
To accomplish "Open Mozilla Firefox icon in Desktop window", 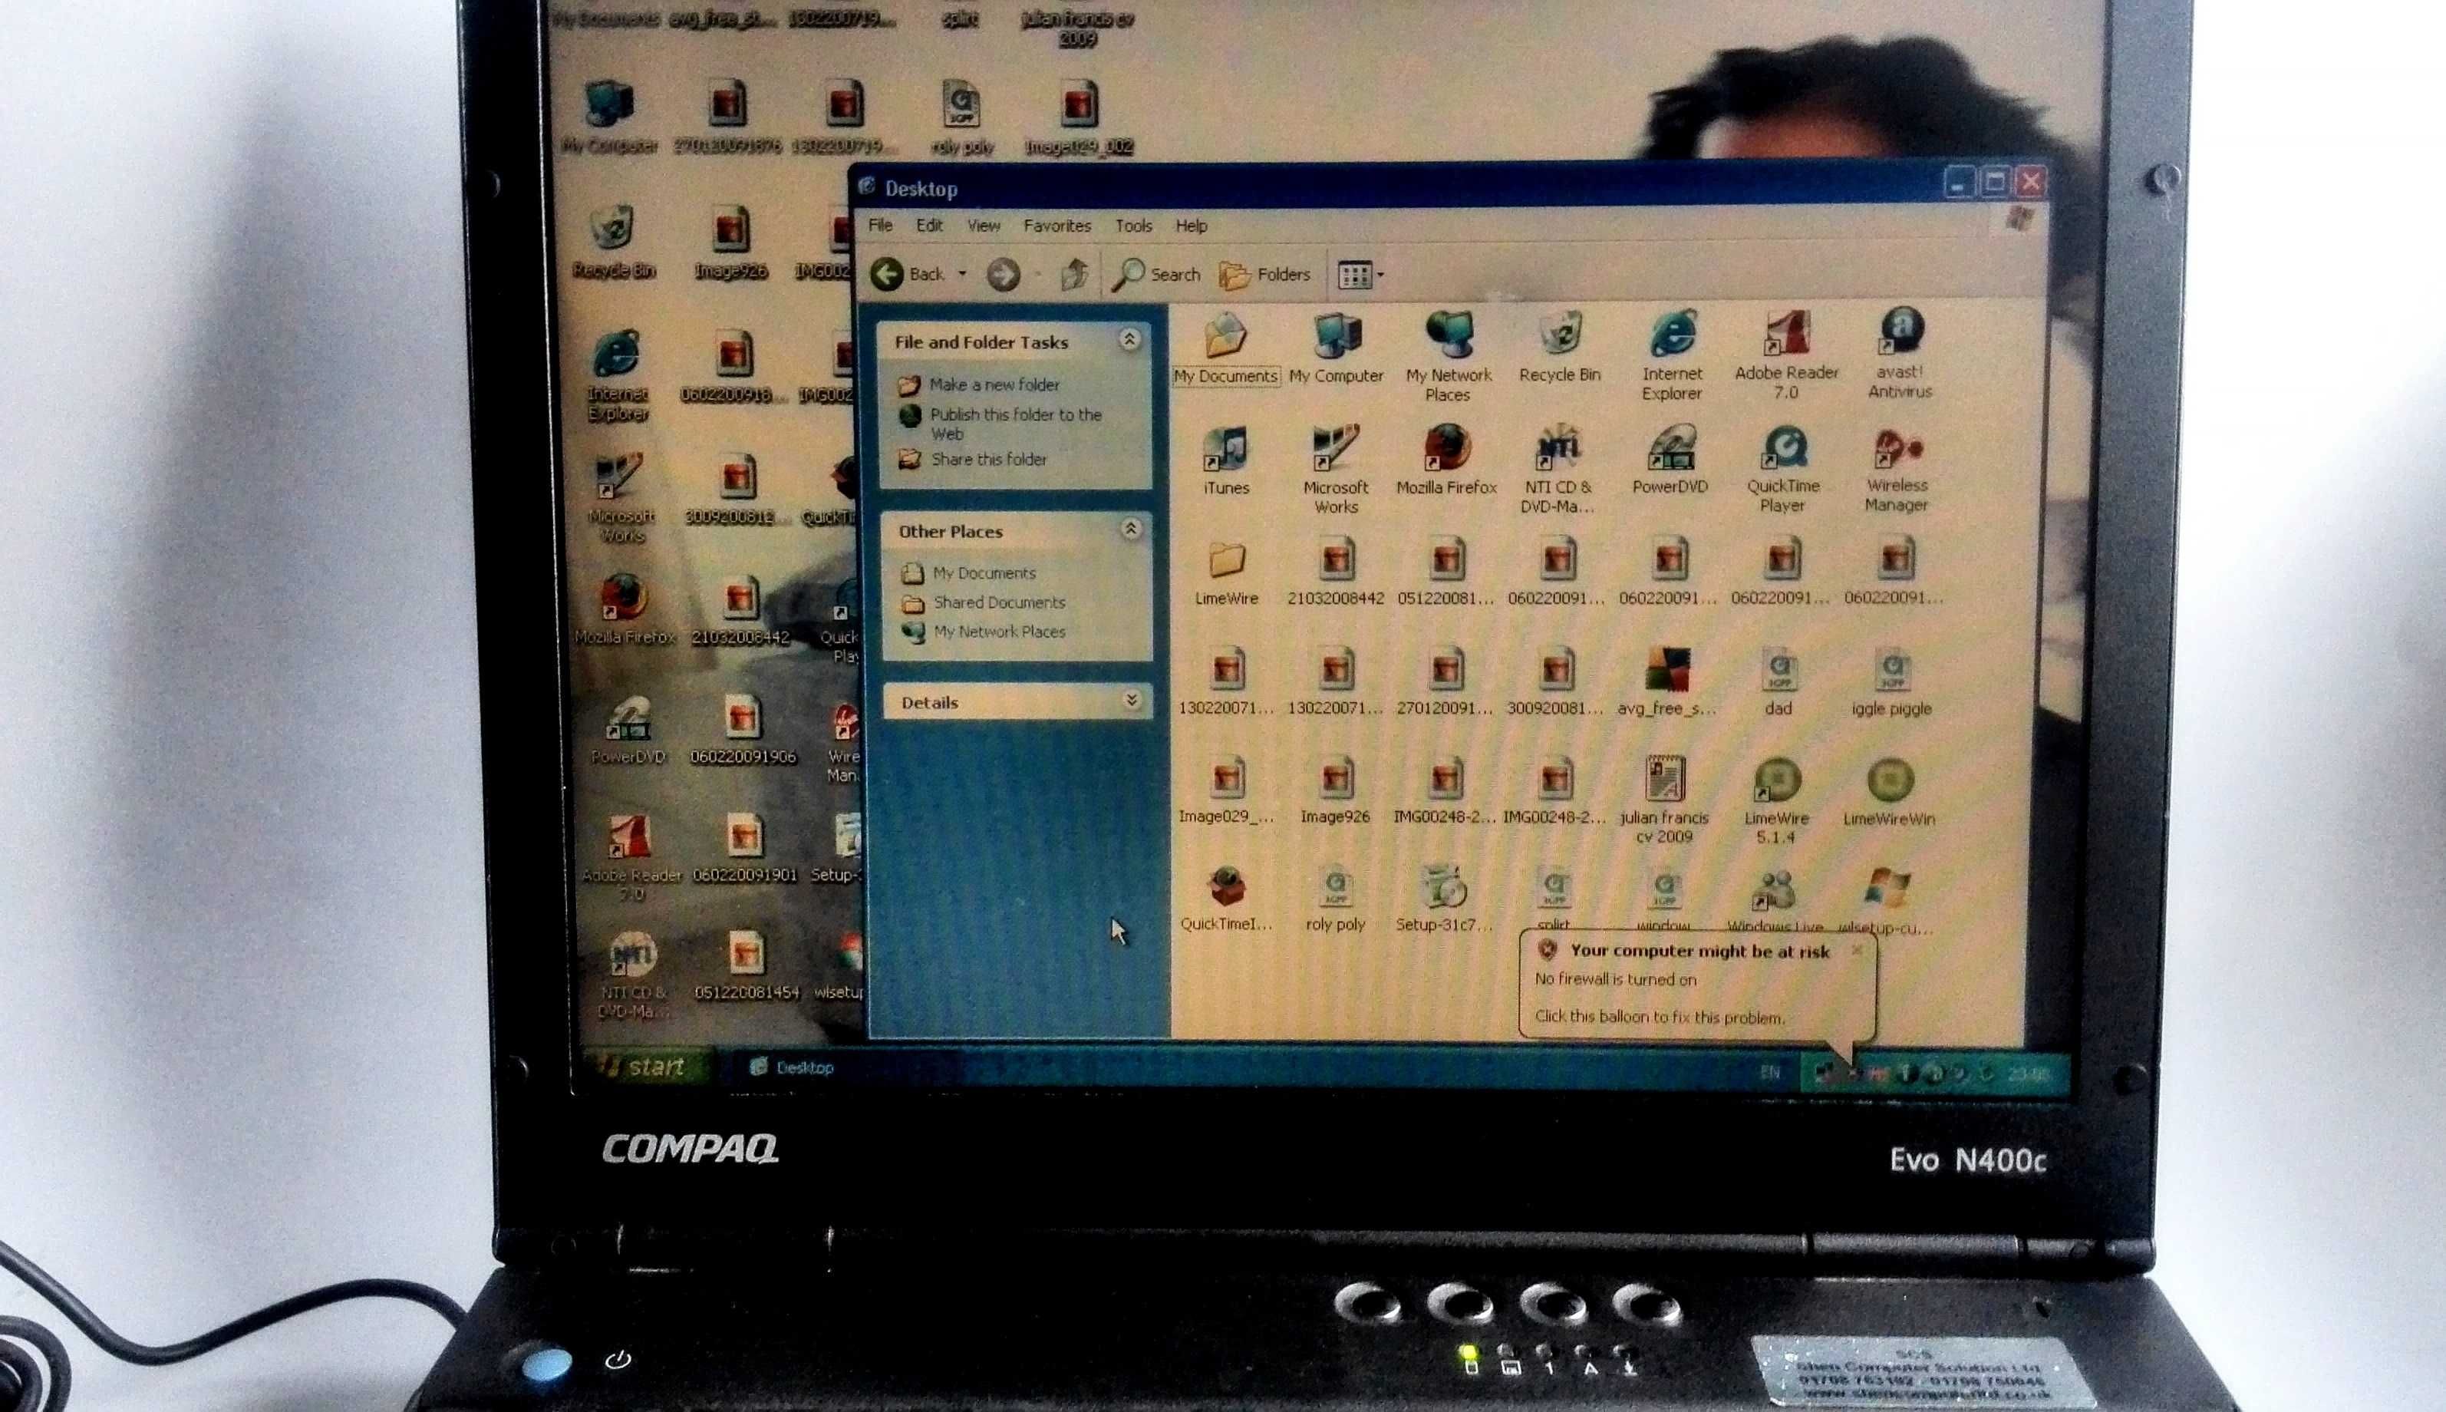I will point(1446,460).
